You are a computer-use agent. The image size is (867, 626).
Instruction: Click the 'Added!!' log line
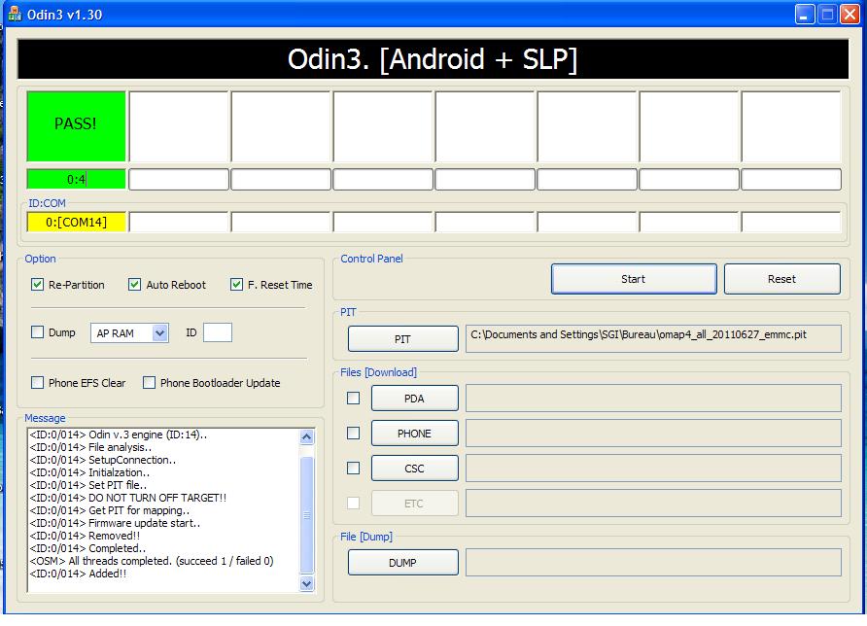[78, 574]
